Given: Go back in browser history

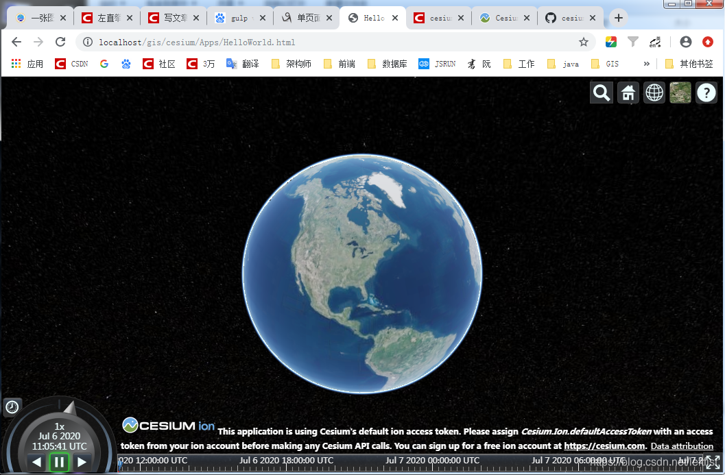Looking at the screenshot, I should pyautogui.click(x=16, y=42).
